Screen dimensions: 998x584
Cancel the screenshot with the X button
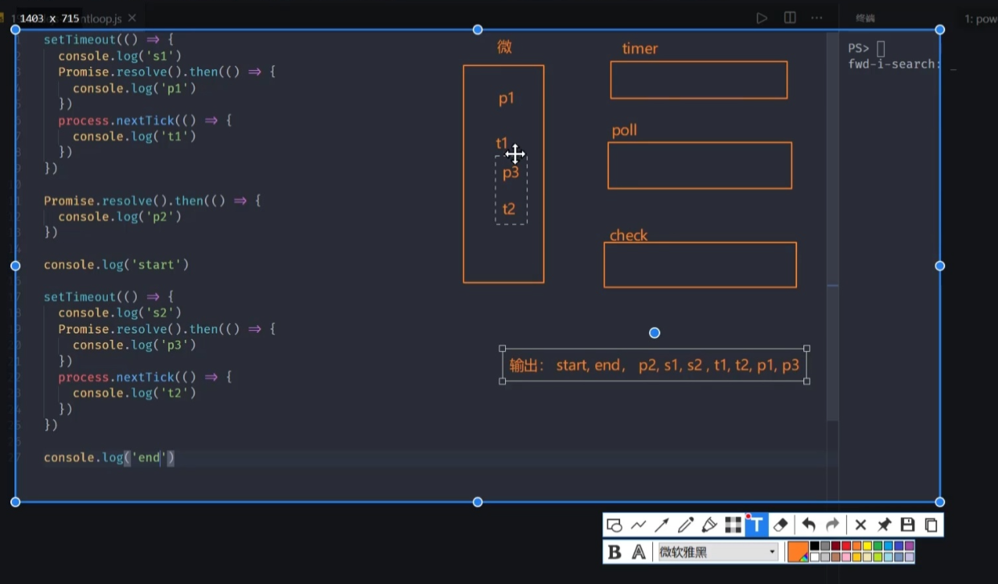[x=860, y=525]
